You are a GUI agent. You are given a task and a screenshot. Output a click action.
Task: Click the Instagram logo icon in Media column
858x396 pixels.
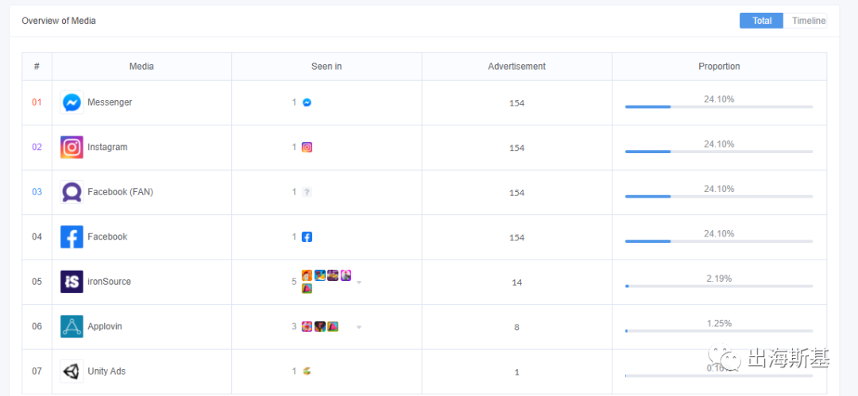click(71, 147)
